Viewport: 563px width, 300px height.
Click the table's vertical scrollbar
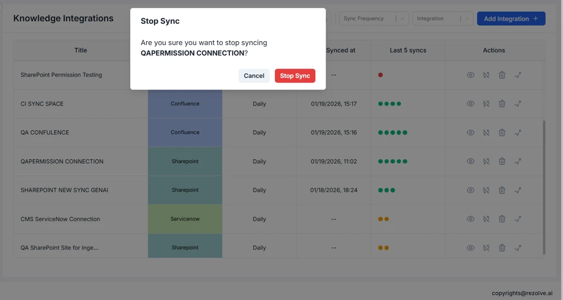point(544,187)
